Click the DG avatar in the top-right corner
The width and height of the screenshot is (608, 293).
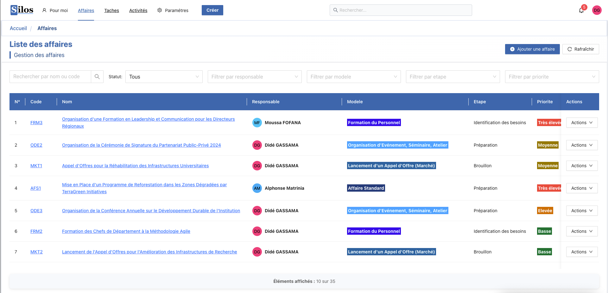coord(597,10)
